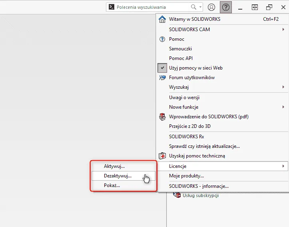Image resolution: width=289 pixels, height=227 pixels.
Task: Click the magnifier search icon
Action: (x=193, y=7)
